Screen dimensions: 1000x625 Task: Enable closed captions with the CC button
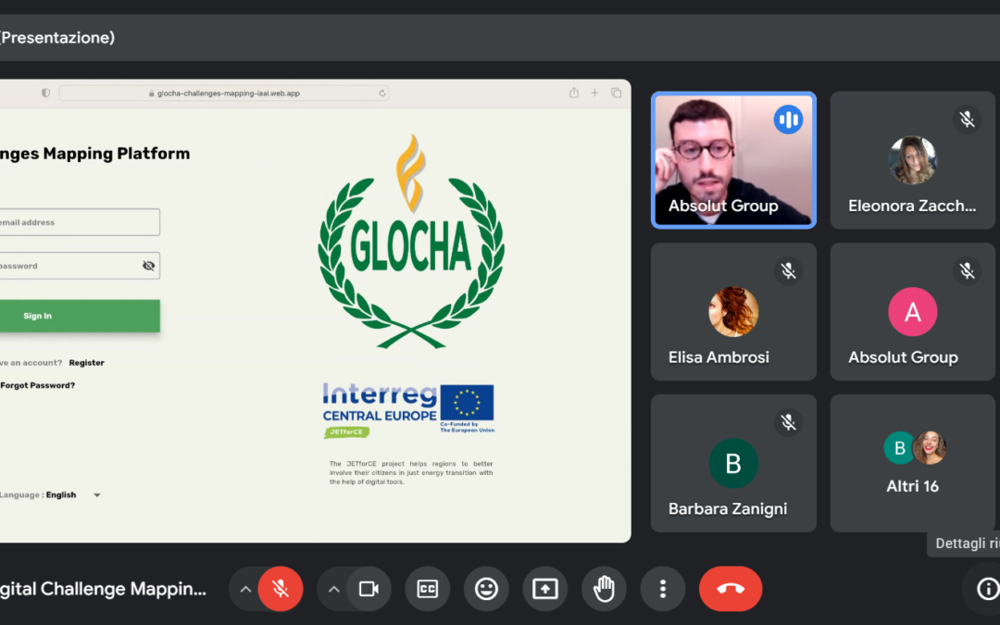pyautogui.click(x=427, y=589)
